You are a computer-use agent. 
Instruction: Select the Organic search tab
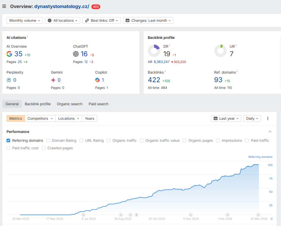(x=69, y=104)
